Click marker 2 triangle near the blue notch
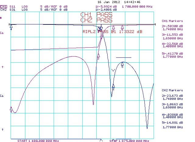 click(113, 86)
